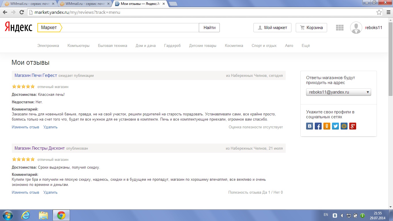This screenshot has height=221, width=393.
Task: Click the browser forward arrow
Action: 13,12
